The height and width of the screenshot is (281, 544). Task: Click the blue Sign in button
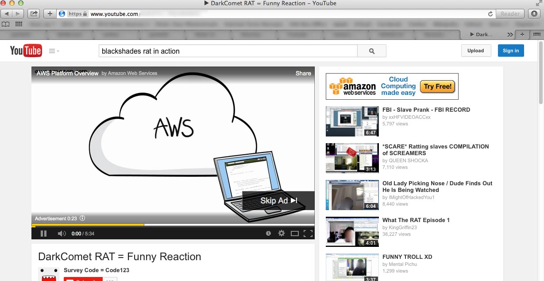(510, 51)
